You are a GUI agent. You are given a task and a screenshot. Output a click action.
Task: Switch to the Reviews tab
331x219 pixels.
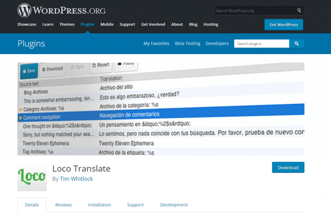(63, 205)
